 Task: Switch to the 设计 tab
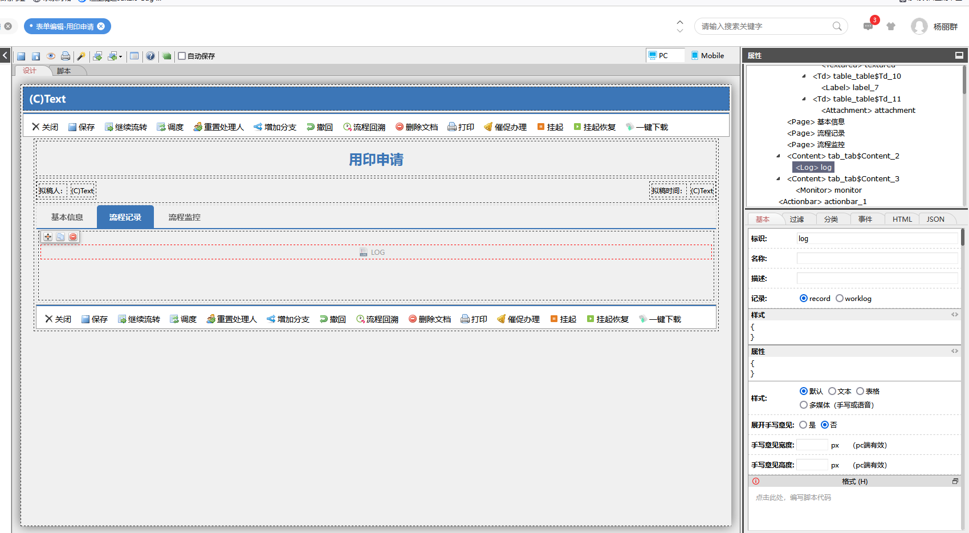click(30, 71)
